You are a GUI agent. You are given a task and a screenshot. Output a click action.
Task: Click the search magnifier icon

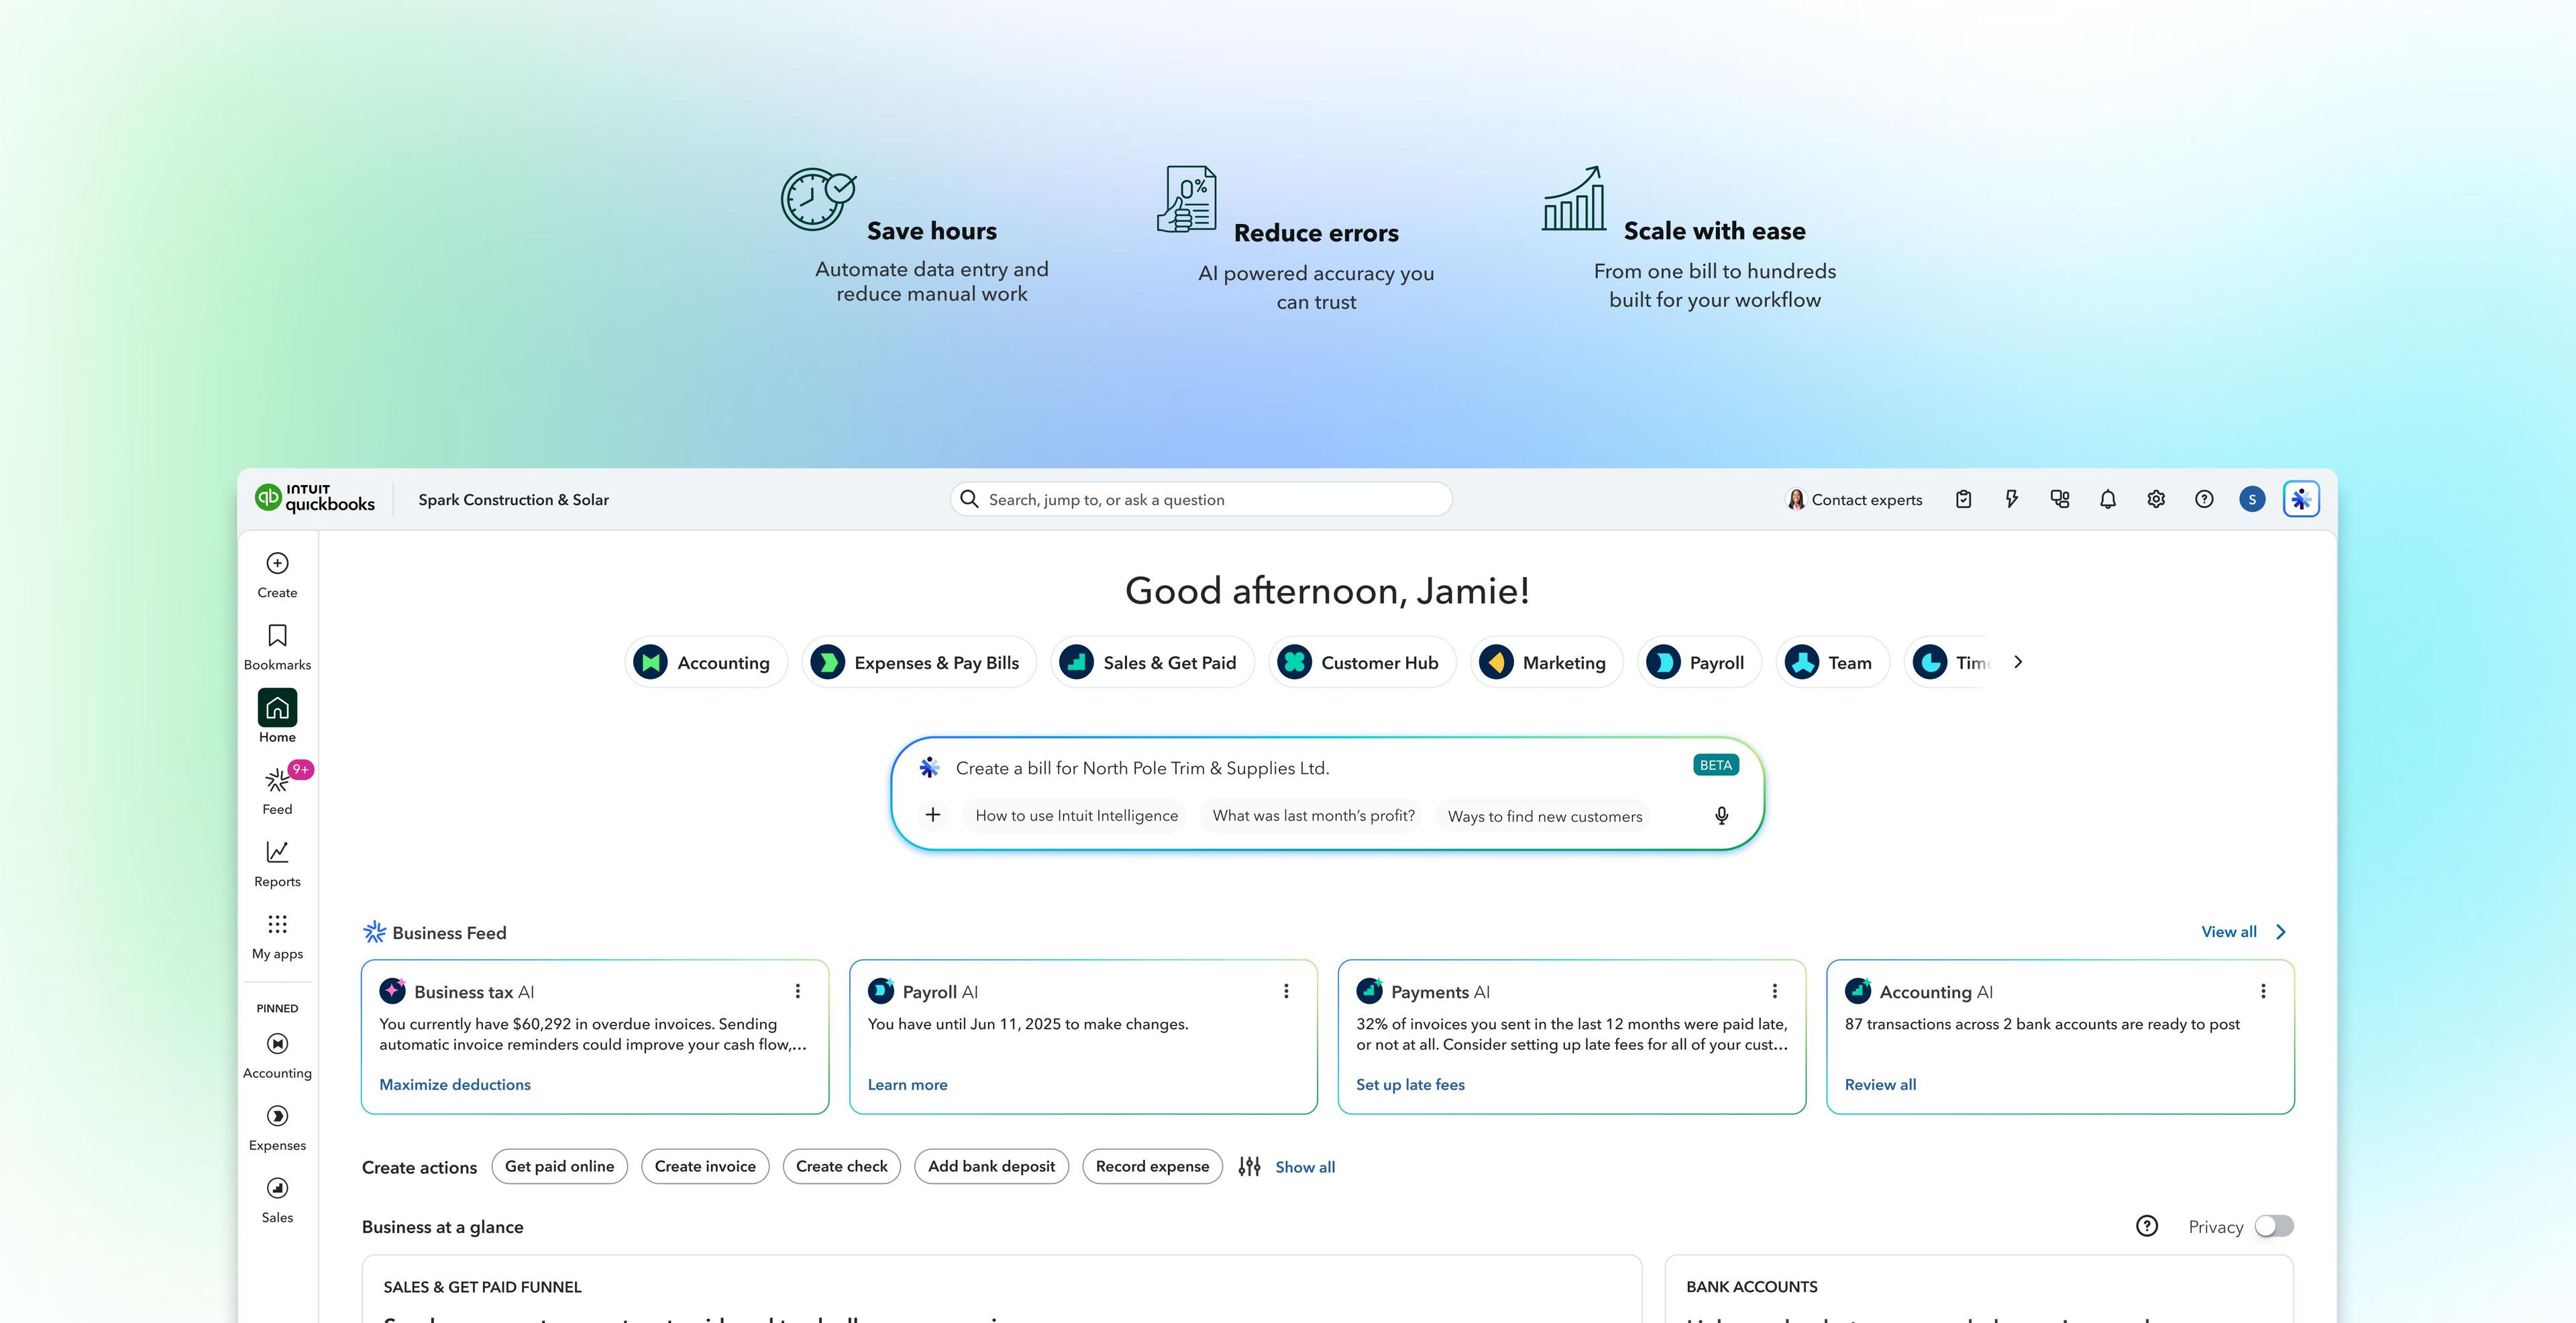(x=969, y=499)
